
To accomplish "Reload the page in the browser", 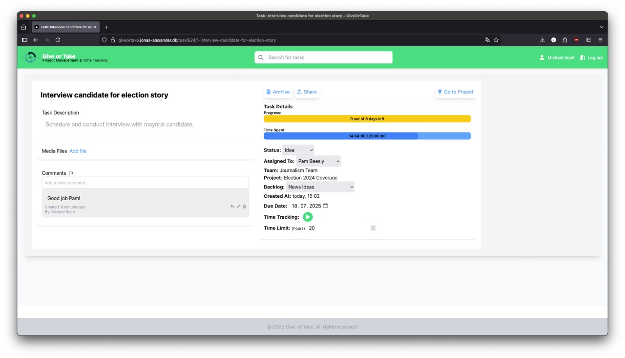I will [58, 40].
